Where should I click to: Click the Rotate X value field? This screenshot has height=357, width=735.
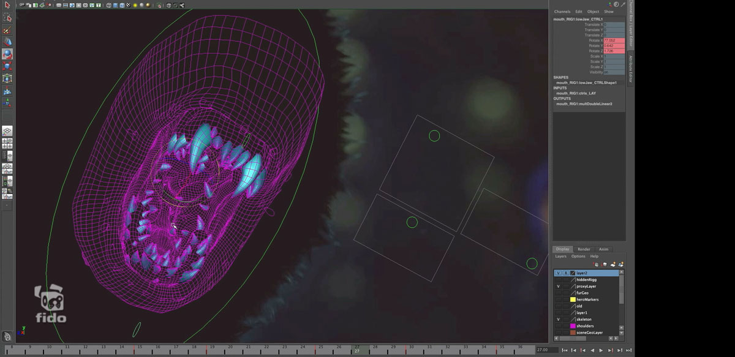[x=614, y=40]
